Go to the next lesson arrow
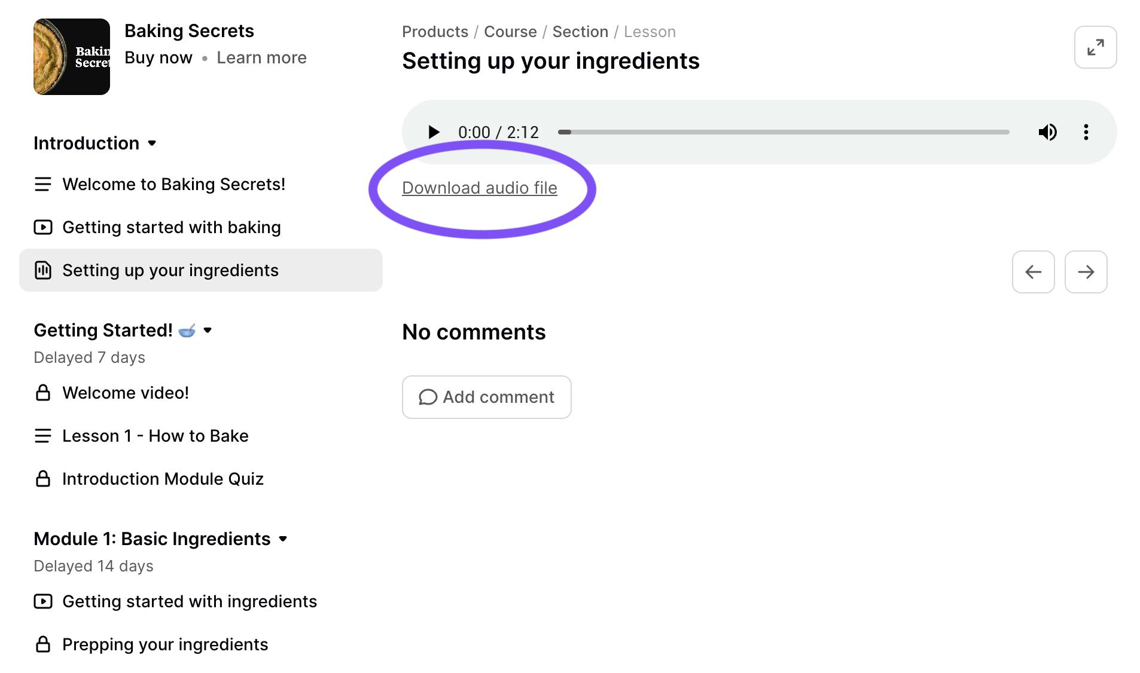Viewport: 1140px width, 673px height. pyautogui.click(x=1086, y=272)
